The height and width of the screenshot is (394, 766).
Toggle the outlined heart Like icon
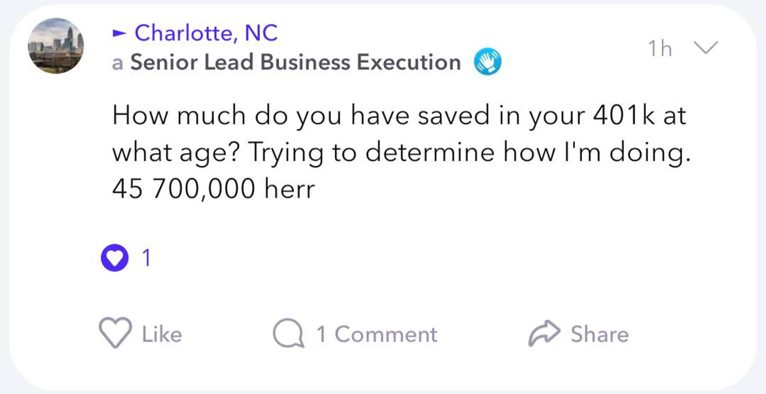tap(115, 333)
